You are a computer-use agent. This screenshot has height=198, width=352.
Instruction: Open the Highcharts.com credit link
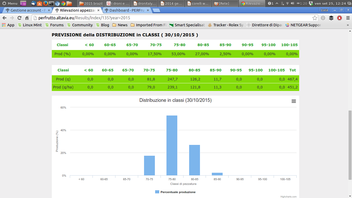click(288, 197)
